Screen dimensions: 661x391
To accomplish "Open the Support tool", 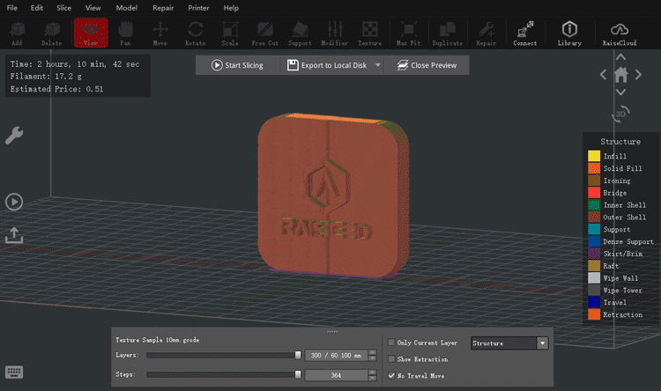I will pyautogui.click(x=300, y=33).
